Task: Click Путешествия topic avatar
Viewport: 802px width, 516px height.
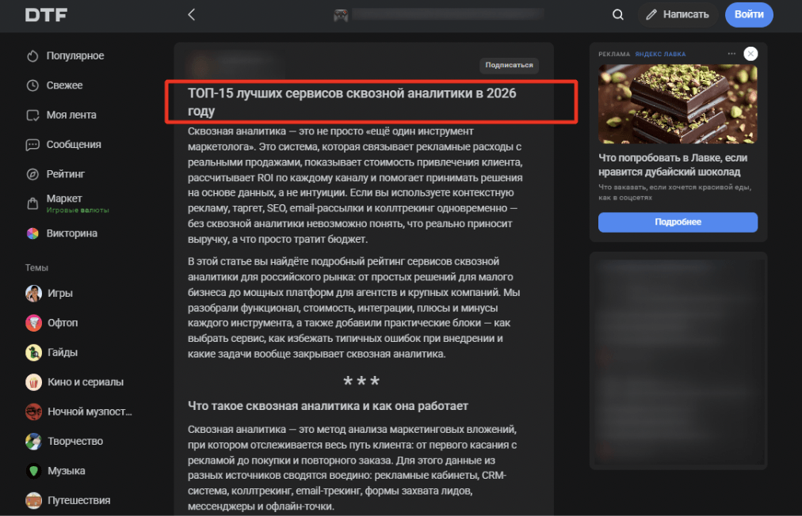Action: 34,501
